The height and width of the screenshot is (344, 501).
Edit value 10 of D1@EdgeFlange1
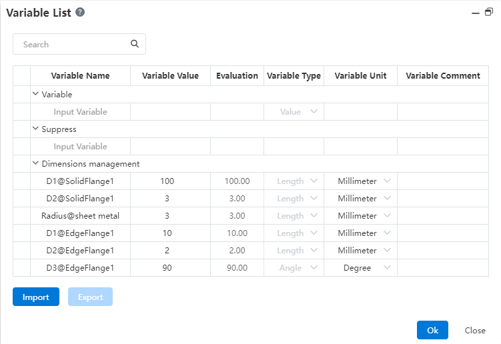click(x=170, y=233)
